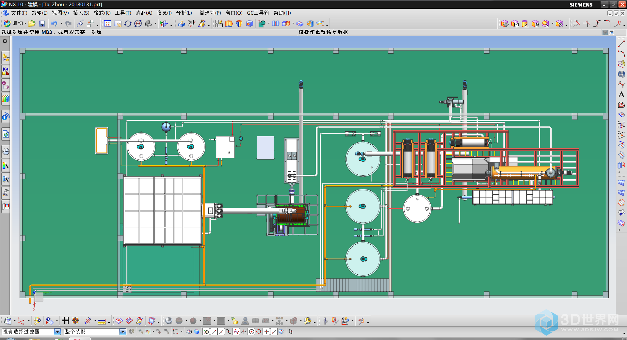
Task: Toggle the snap Arc Center option
Action: tap(251, 332)
